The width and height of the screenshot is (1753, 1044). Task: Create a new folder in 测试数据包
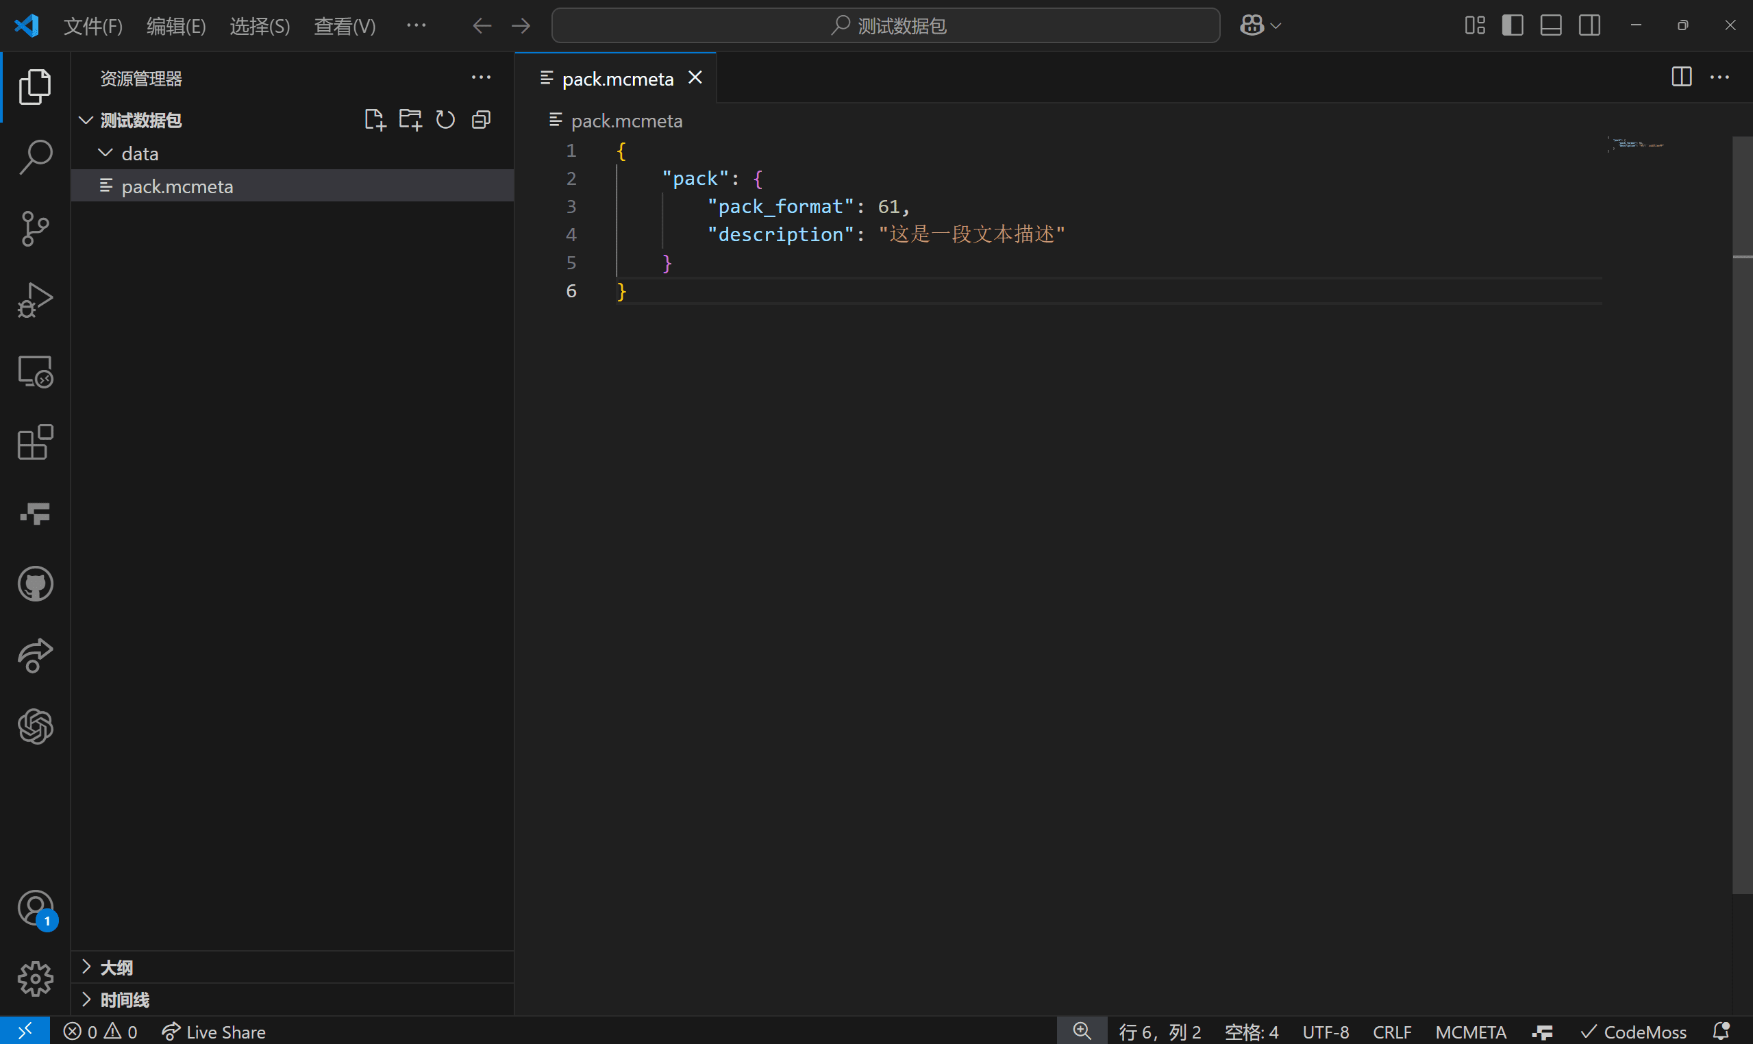[x=410, y=120]
